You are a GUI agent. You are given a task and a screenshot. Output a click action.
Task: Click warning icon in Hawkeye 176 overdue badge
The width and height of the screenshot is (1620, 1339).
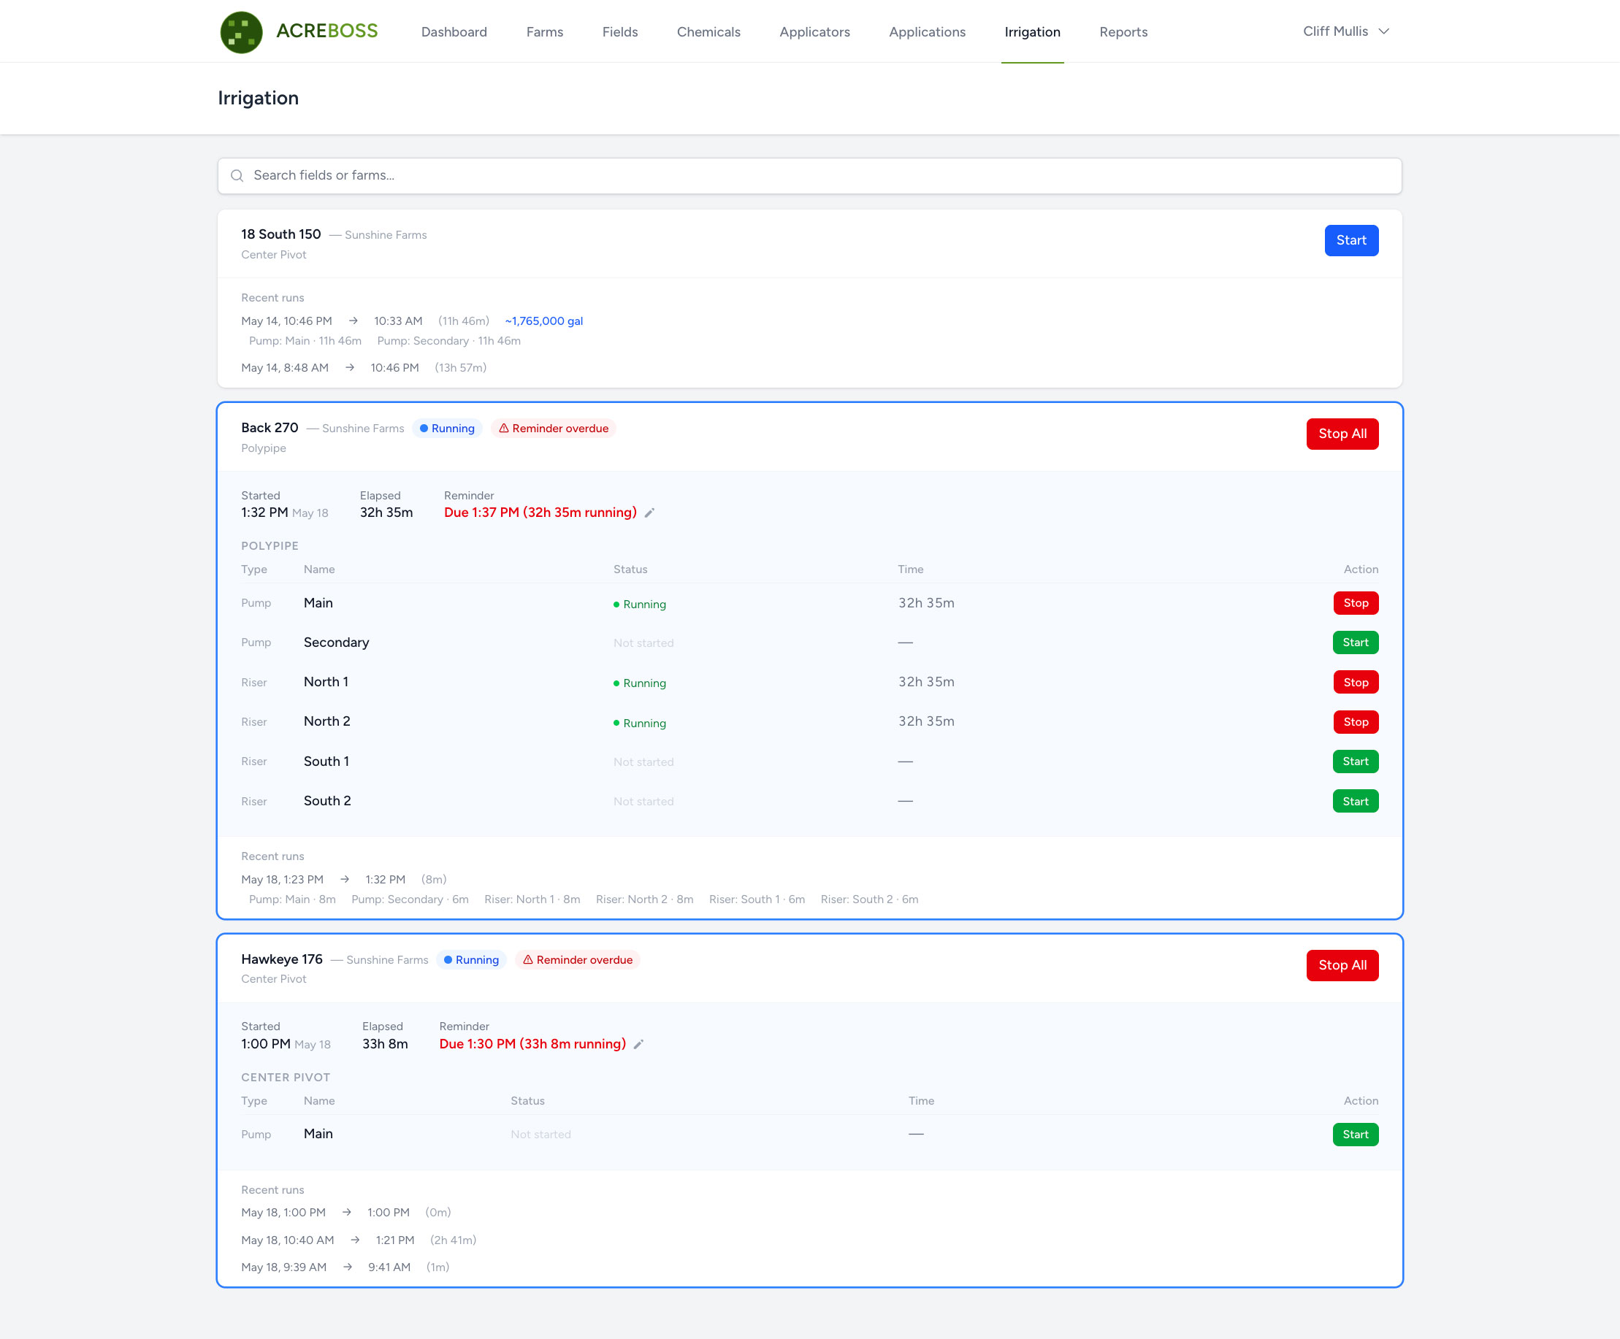tap(527, 959)
